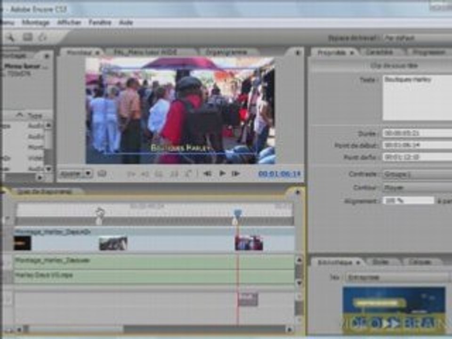
Task: Select the dark first video thumbnail in timeline
Action: point(22,243)
